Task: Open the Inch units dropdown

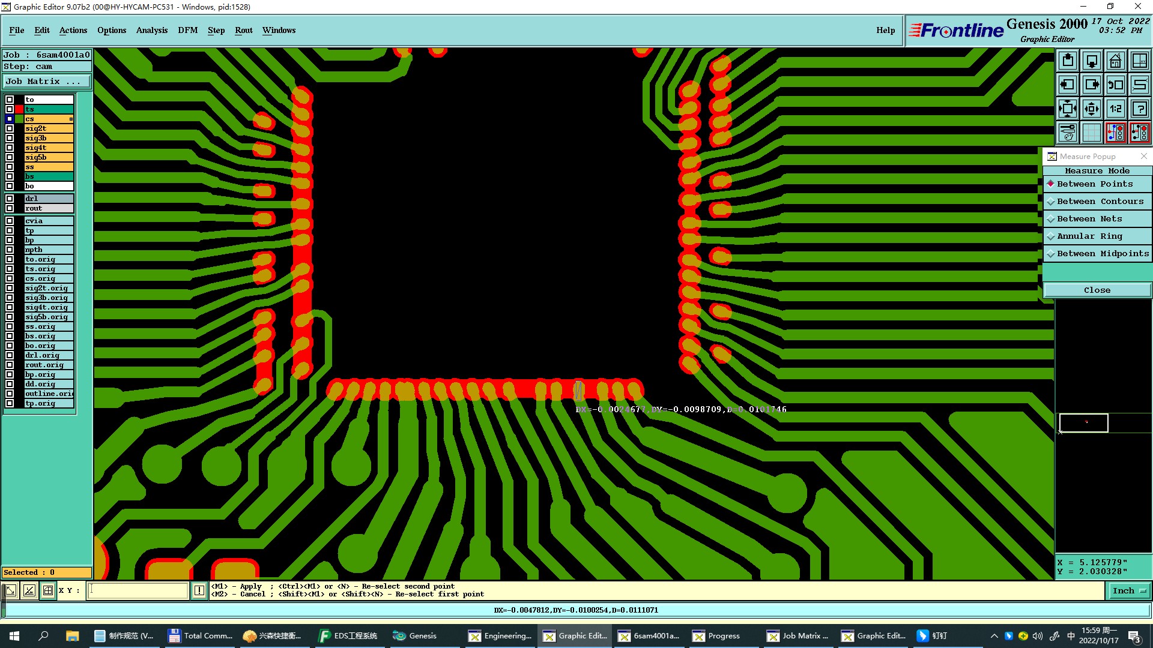Action: (1128, 591)
